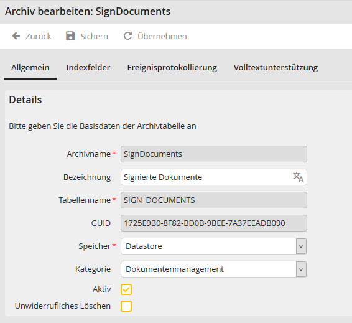Click the GUID label
Image resolution: width=352 pixels, height=323 pixels.
point(101,223)
